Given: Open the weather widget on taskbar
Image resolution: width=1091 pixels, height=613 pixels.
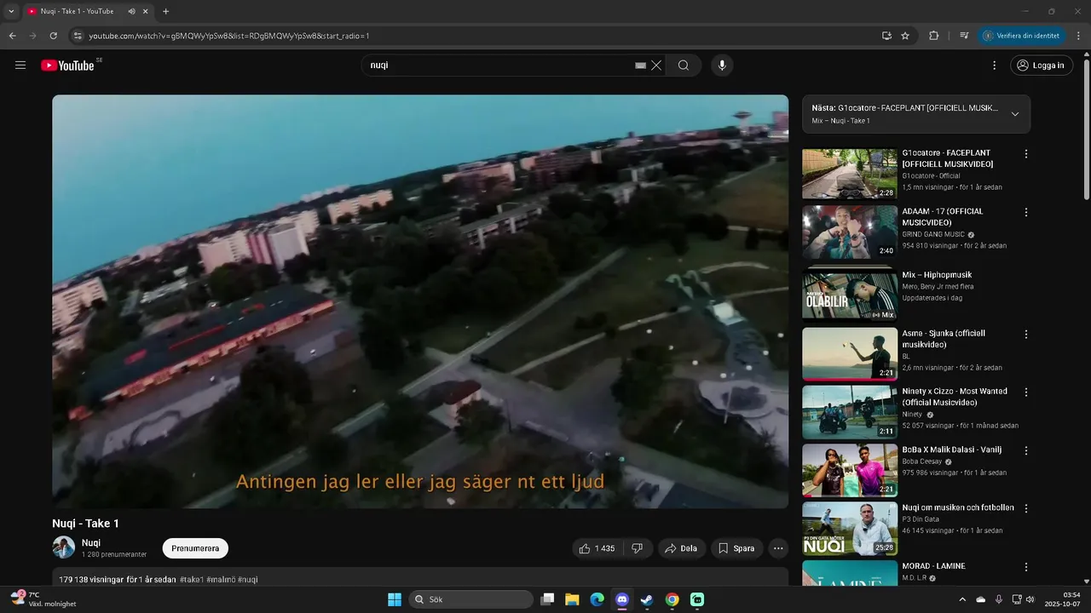Looking at the screenshot, I should coord(43,599).
